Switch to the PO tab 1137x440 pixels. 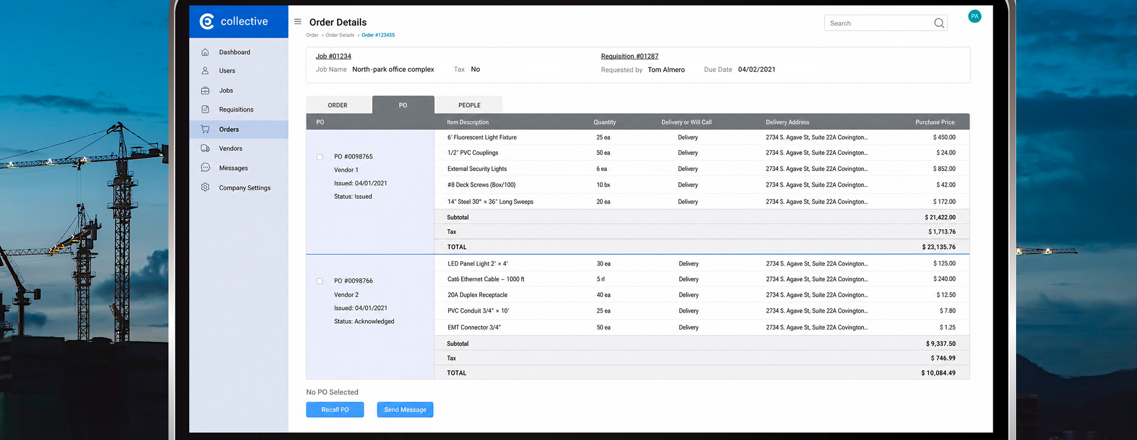pyautogui.click(x=403, y=105)
